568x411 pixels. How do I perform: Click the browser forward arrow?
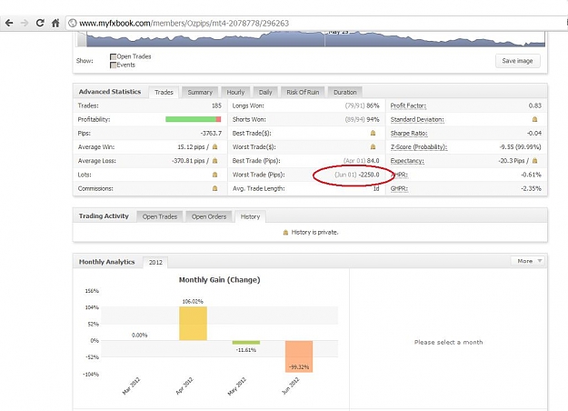pyautogui.click(x=25, y=24)
